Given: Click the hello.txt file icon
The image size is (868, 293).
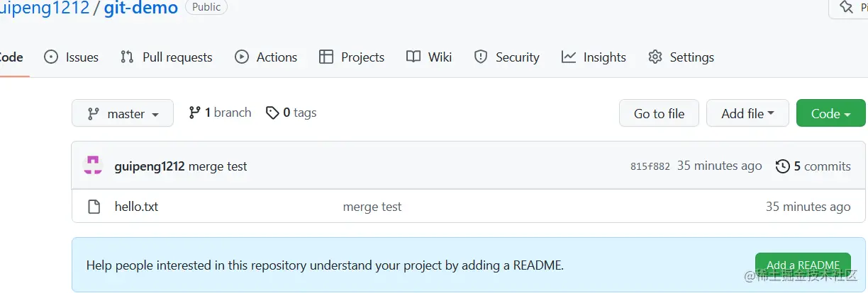Looking at the screenshot, I should 94,207.
